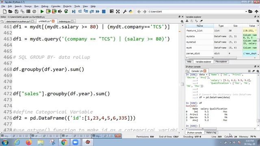Open PYTHONPATH manager python icon
This screenshot has height=146, width=260.
pos(131,11)
